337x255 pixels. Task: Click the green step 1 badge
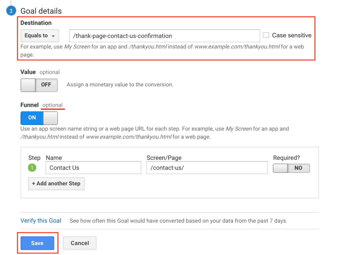pyautogui.click(x=32, y=168)
